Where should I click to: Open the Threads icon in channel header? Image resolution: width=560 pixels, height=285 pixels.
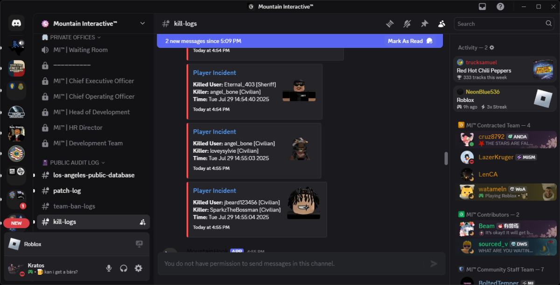point(390,24)
